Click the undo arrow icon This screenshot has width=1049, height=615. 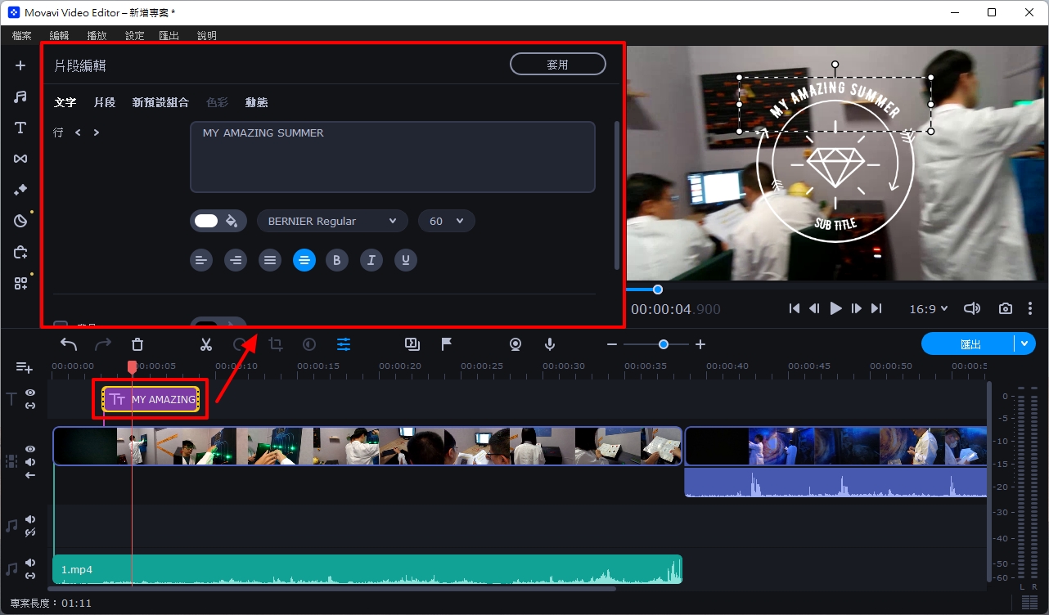point(69,345)
